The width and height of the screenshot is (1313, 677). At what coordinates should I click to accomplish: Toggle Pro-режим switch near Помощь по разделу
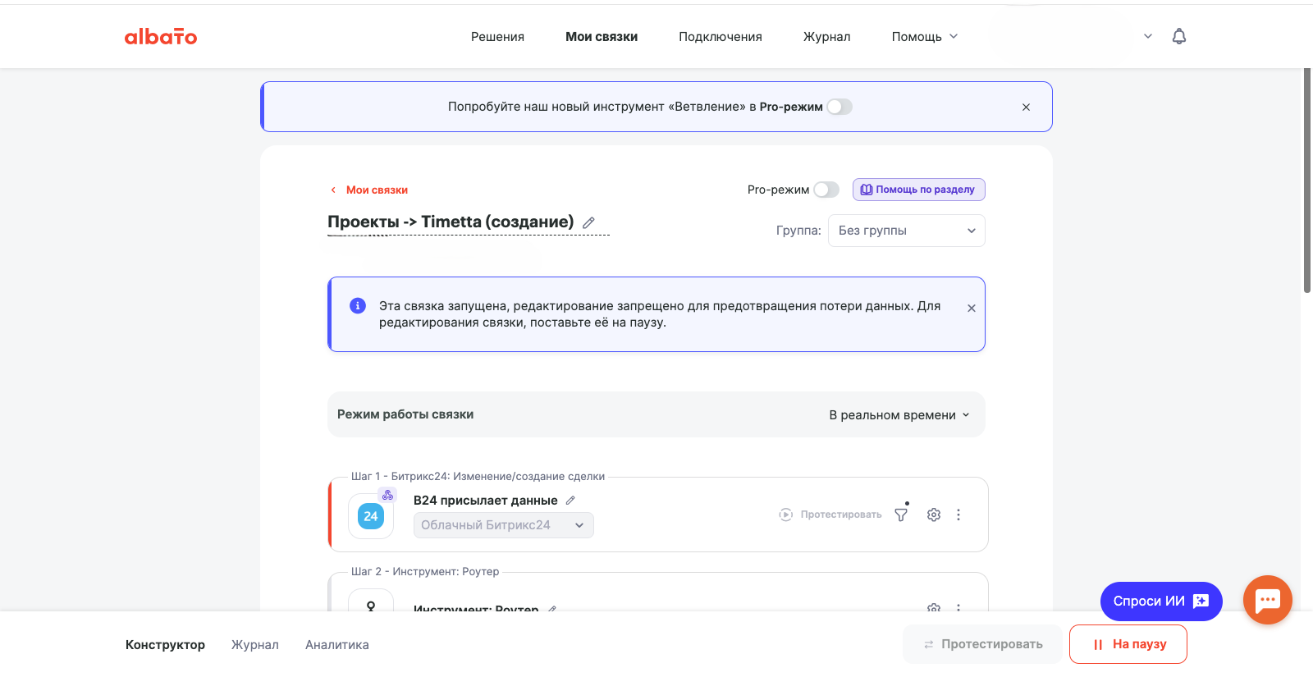point(826,190)
